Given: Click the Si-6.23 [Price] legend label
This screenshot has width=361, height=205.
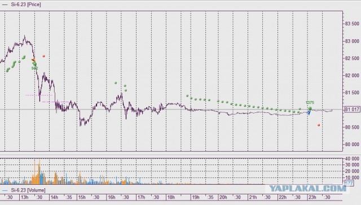Looking at the screenshot, I should click(x=26, y=4).
